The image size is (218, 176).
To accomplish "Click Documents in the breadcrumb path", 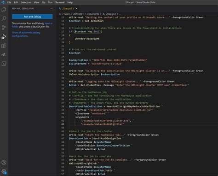I will pos(93,14).
